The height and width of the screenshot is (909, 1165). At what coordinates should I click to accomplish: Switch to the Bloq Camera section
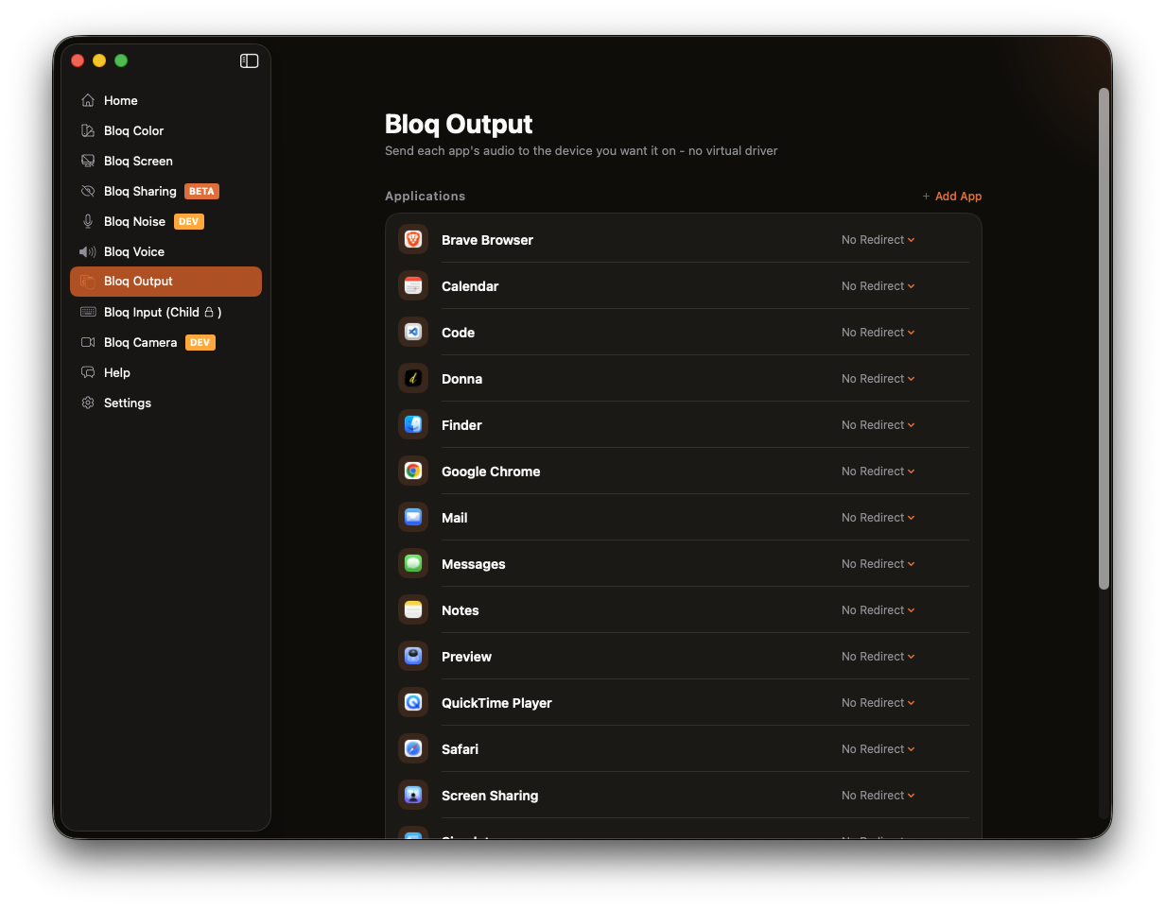point(165,342)
